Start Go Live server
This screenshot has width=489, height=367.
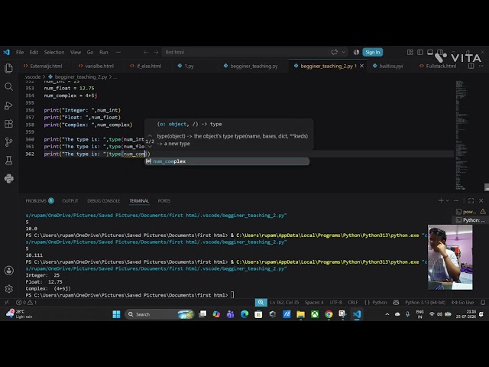click(463, 303)
